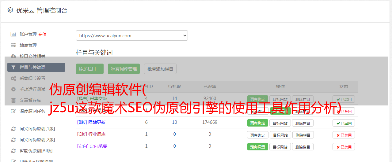Click 删除栏目 in the 采集交流 row

[303, 99]
